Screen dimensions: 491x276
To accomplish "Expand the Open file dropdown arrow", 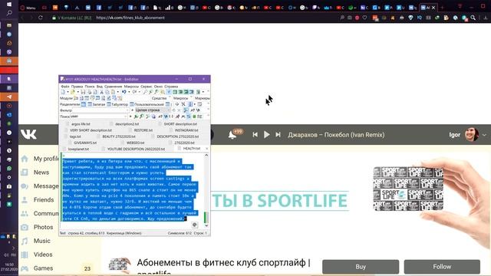I will pyautogui.click(x=78, y=92).
